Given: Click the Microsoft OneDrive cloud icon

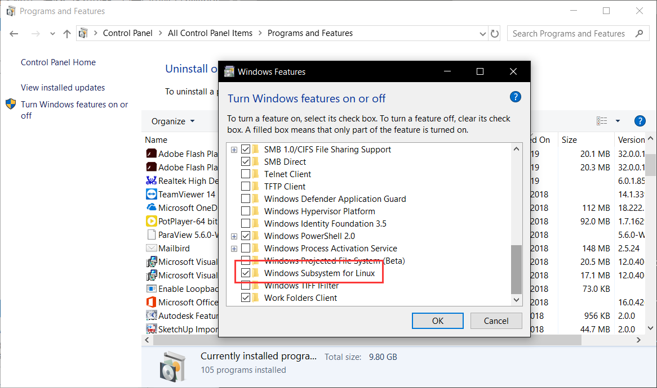Looking at the screenshot, I should click(x=151, y=207).
